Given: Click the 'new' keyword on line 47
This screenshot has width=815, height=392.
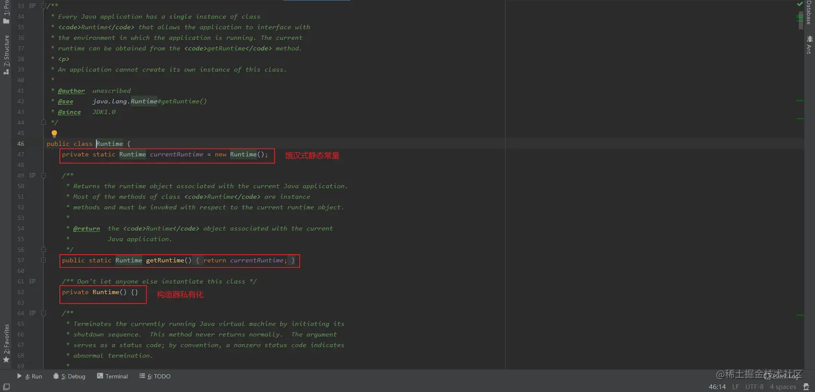Looking at the screenshot, I should coord(220,155).
